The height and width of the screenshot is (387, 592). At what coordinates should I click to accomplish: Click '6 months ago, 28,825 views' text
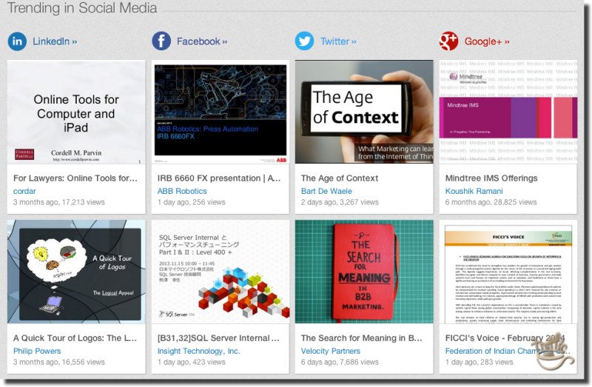coord(491,202)
